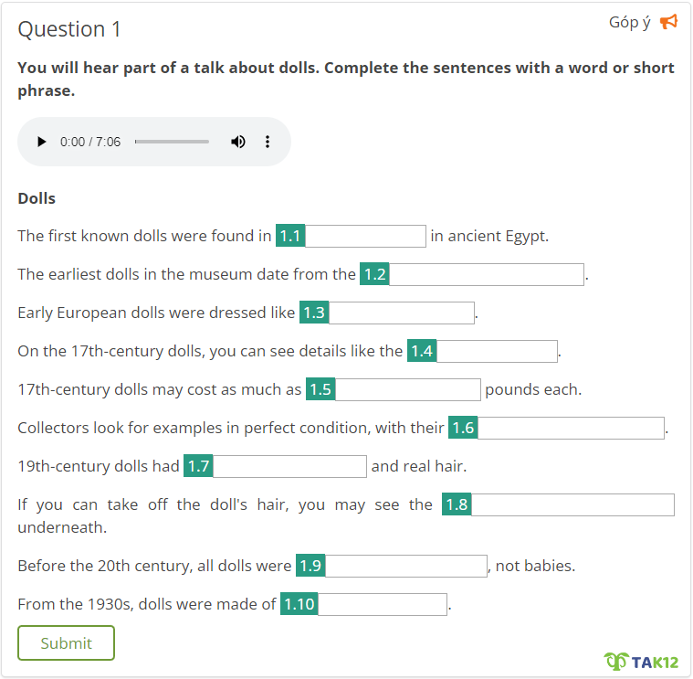
Task: Click the Question 1 heading
Action: [69, 29]
